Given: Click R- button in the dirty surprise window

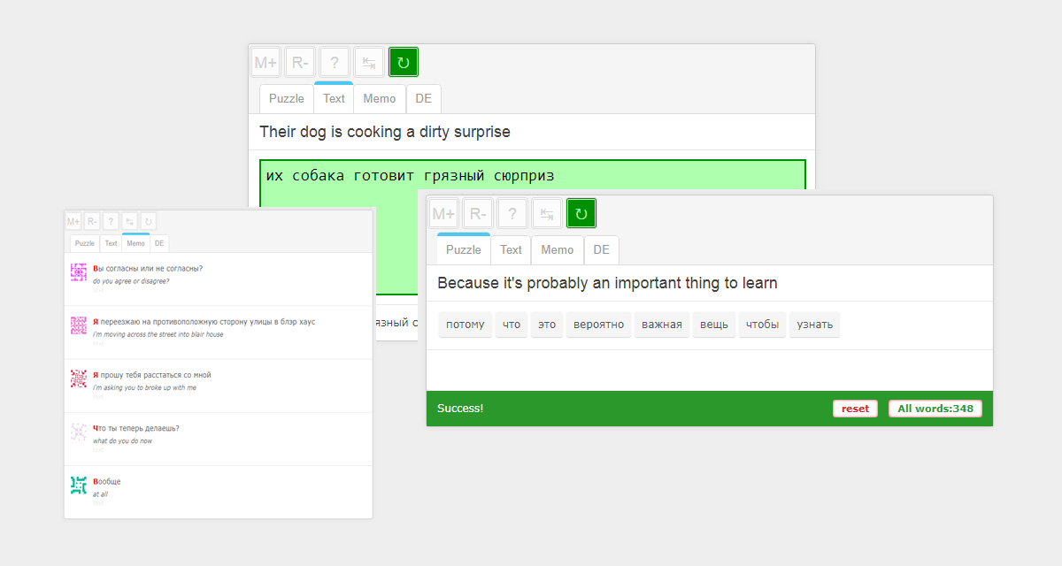Looking at the screenshot, I should click(300, 62).
